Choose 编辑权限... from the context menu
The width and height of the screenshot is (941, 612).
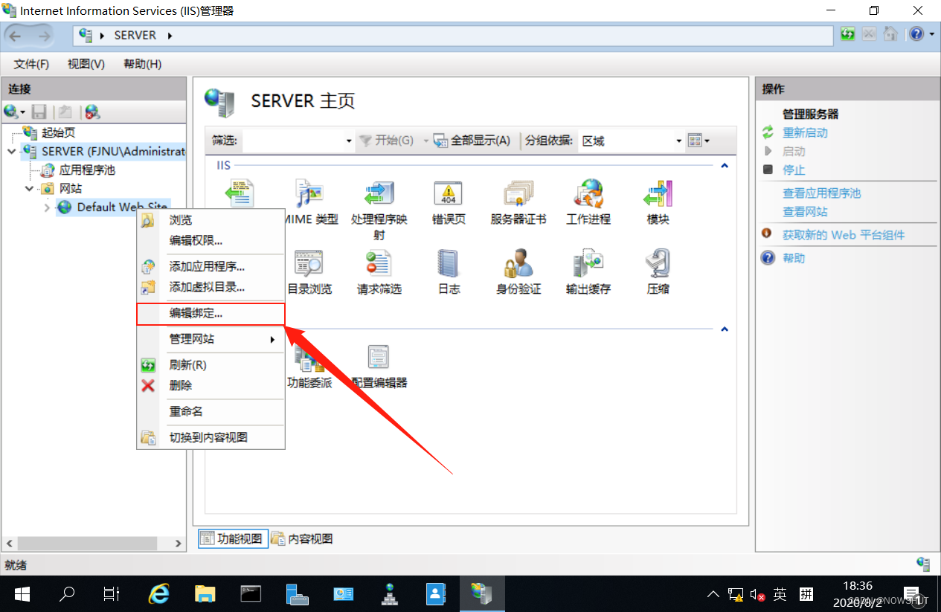coord(211,240)
